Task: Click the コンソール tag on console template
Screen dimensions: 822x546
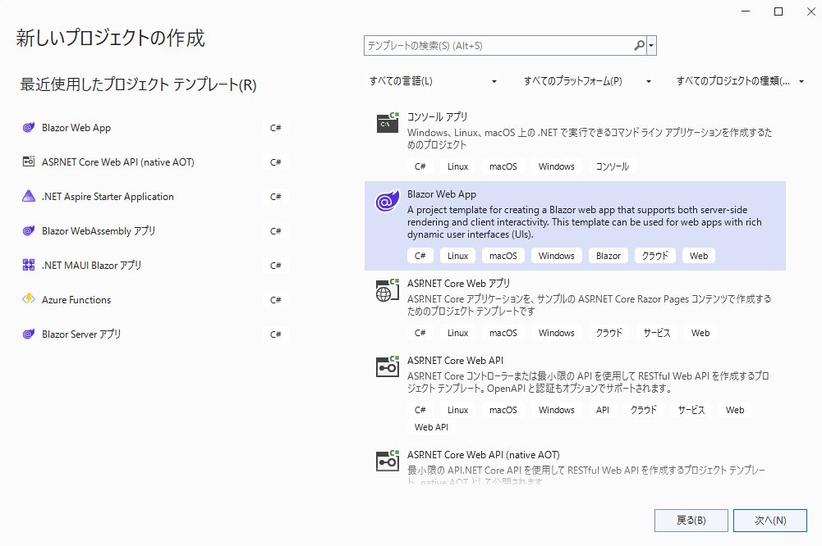Action: [x=613, y=166]
